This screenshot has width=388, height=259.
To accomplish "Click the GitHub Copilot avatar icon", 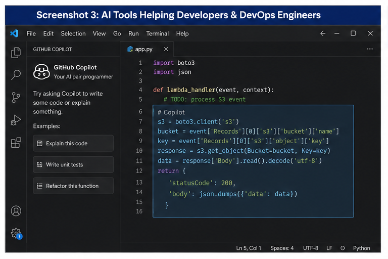I will point(41,72).
